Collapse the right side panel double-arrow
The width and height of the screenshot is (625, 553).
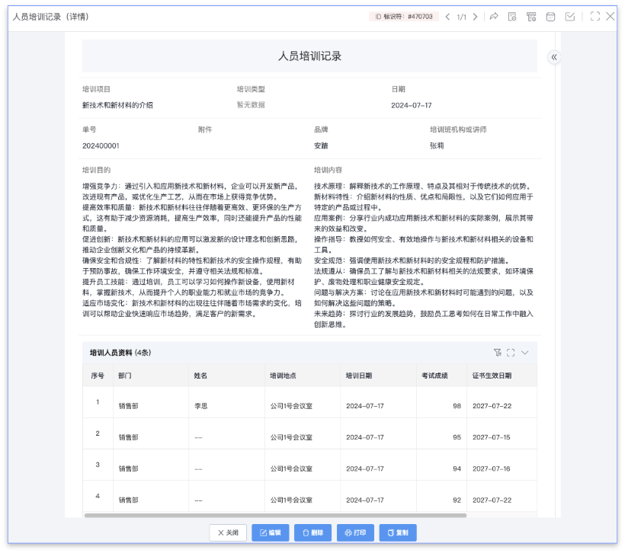pos(554,57)
